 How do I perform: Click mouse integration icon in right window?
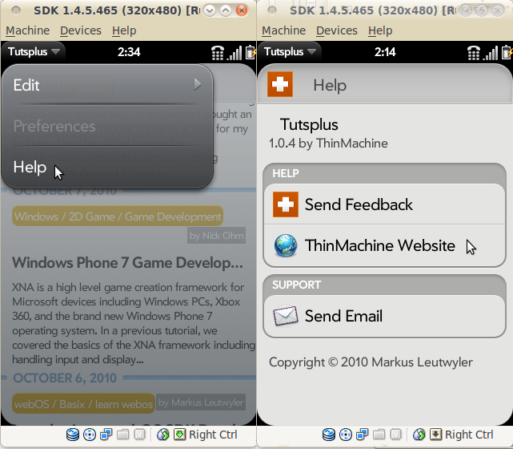point(419,435)
